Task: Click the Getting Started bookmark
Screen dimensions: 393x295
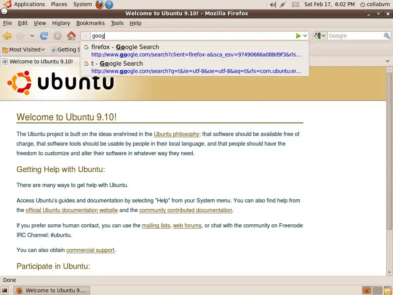Action: pyautogui.click(x=65, y=50)
